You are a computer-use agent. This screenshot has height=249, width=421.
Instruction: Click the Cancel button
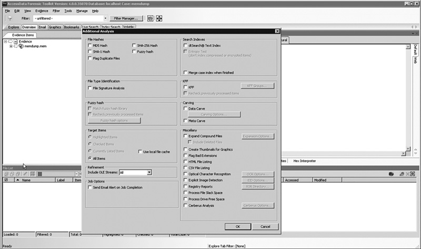(x=265, y=226)
